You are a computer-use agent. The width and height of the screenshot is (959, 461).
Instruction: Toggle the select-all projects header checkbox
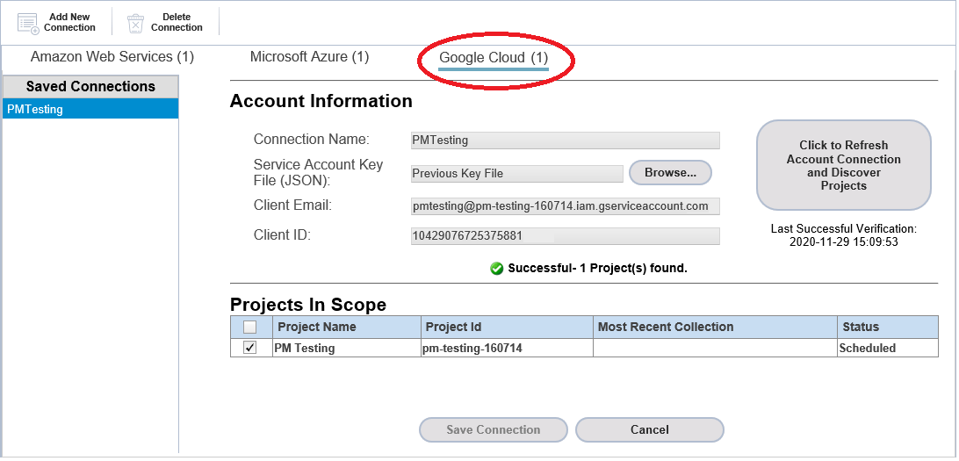(250, 328)
